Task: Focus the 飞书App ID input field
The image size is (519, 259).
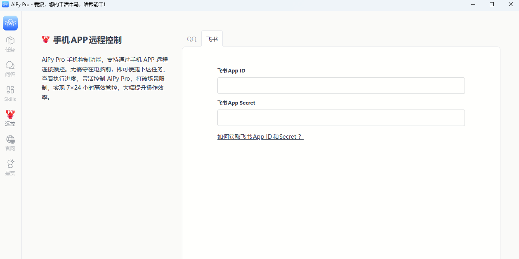Action: (341, 86)
